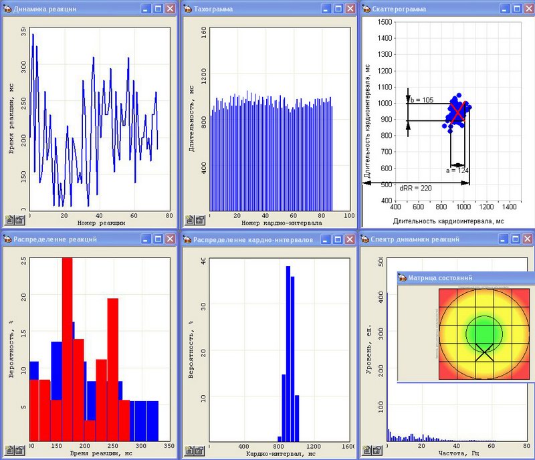This screenshot has width=535, height=460.
Task: Minimize the Динамика реакций window
Action: 146,9
